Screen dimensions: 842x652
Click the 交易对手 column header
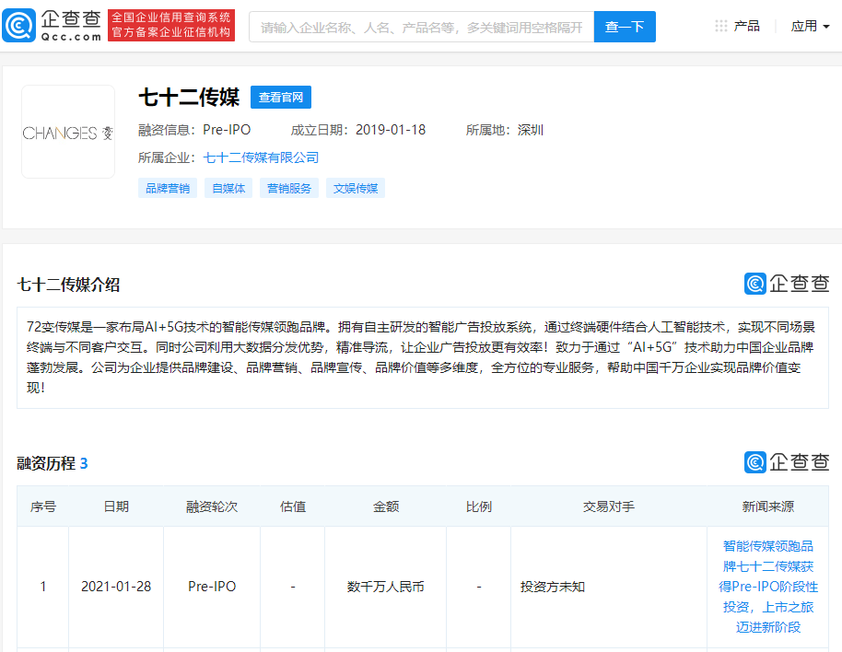click(x=609, y=506)
